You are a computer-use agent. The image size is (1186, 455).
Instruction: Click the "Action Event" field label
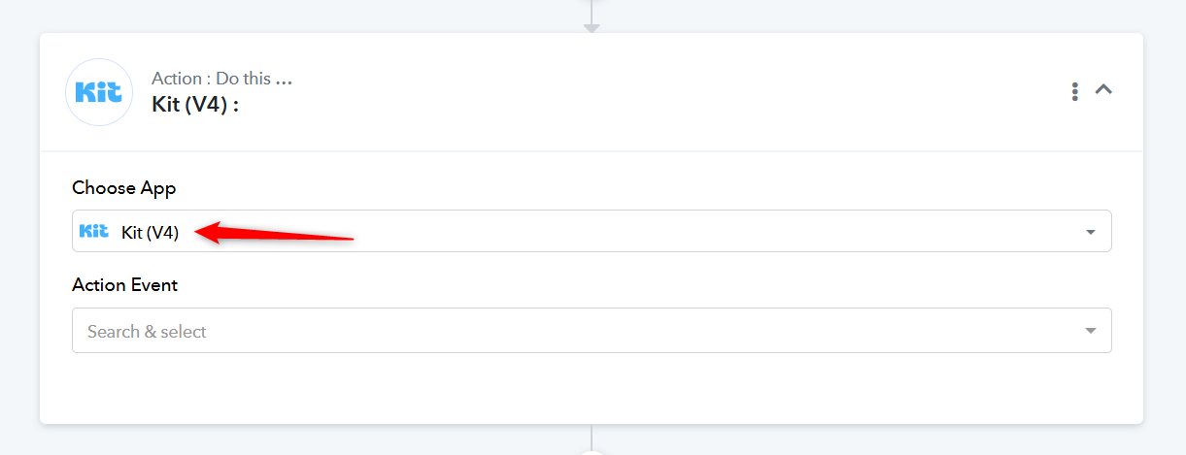pos(124,285)
